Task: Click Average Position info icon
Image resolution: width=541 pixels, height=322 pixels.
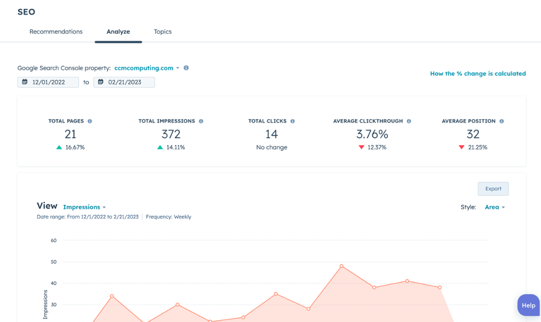Action: (x=502, y=121)
